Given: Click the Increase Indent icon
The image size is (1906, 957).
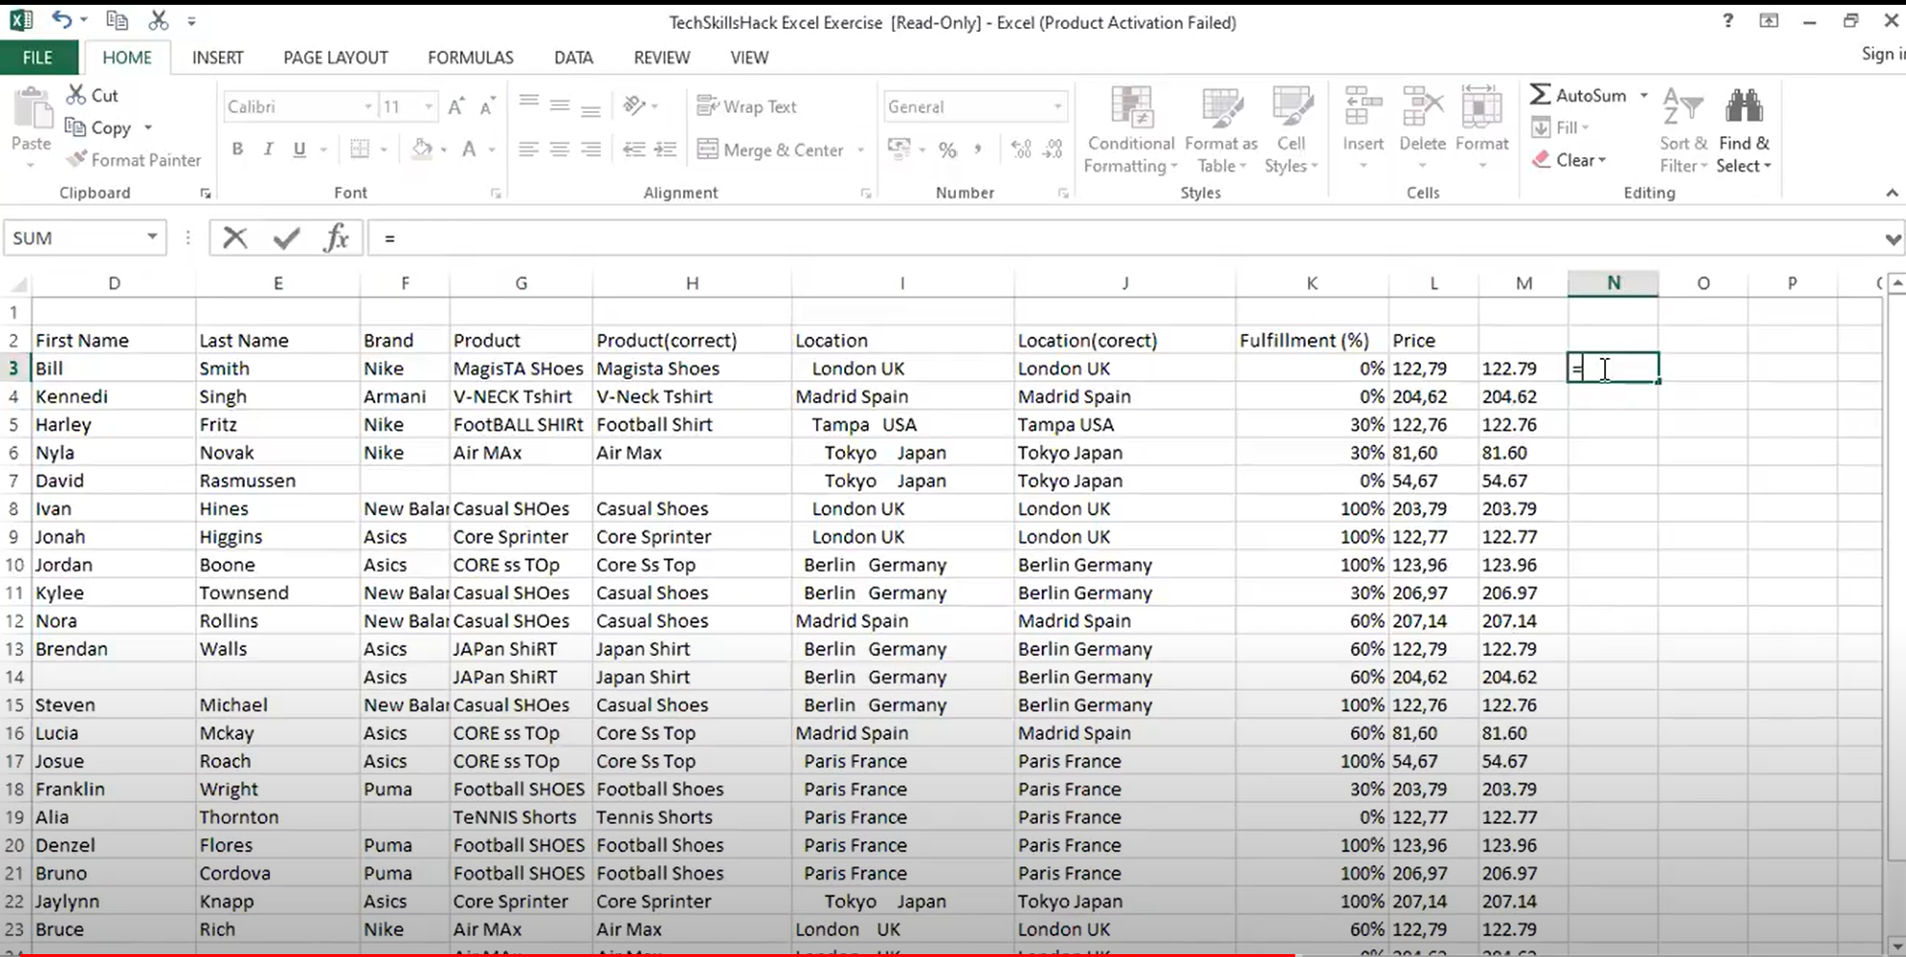Looking at the screenshot, I should point(665,149).
